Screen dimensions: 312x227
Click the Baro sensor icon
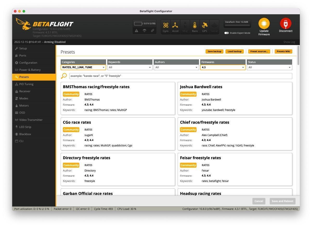pyautogui.click(x=195, y=27)
